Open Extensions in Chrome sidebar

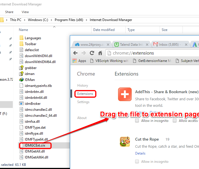(x=85, y=94)
